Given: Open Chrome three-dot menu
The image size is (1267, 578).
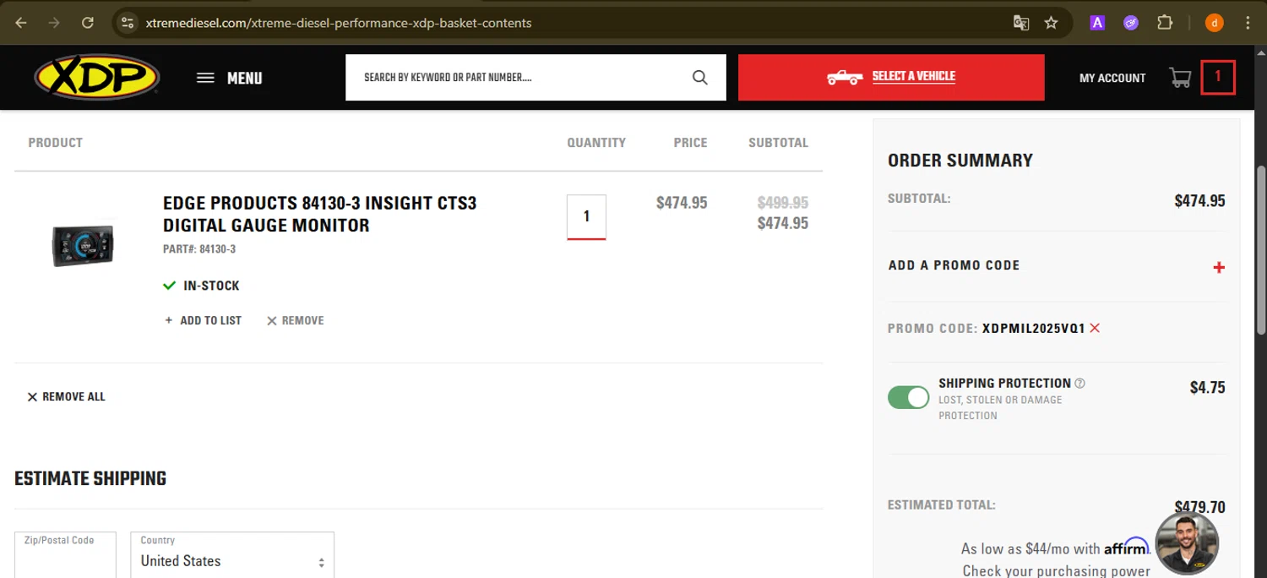Looking at the screenshot, I should pos(1248,23).
